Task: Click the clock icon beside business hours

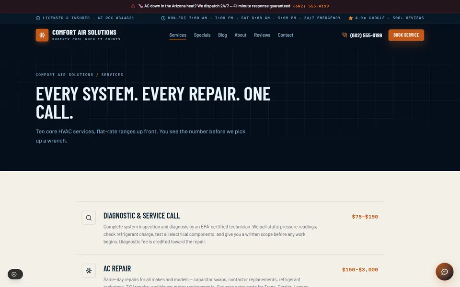Action: tap(163, 18)
